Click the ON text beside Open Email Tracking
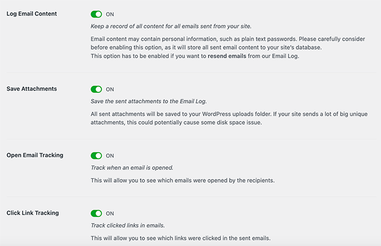 110,155
